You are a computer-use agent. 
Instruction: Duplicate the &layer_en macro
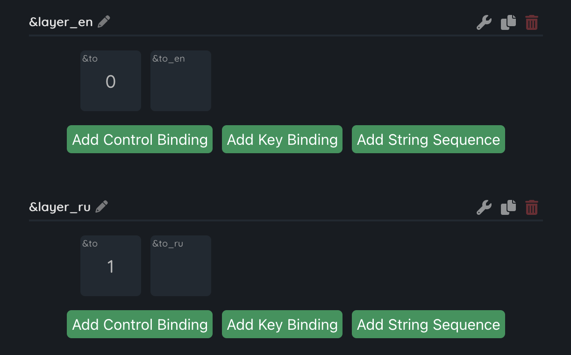click(508, 22)
